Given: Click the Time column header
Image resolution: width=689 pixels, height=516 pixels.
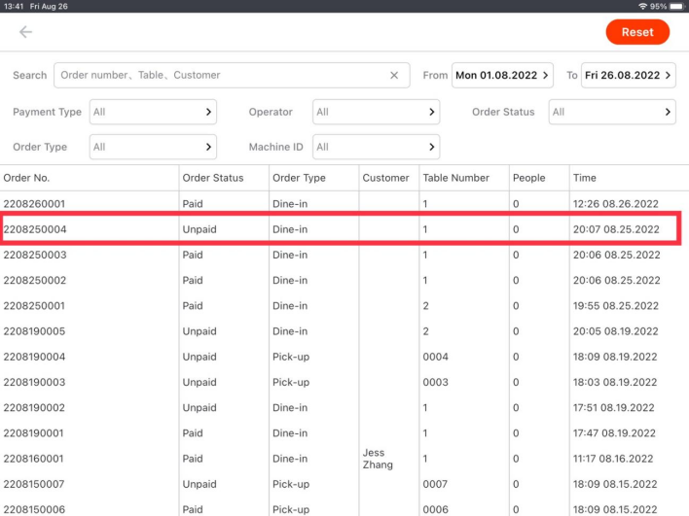Looking at the screenshot, I should [x=585, y=178].
